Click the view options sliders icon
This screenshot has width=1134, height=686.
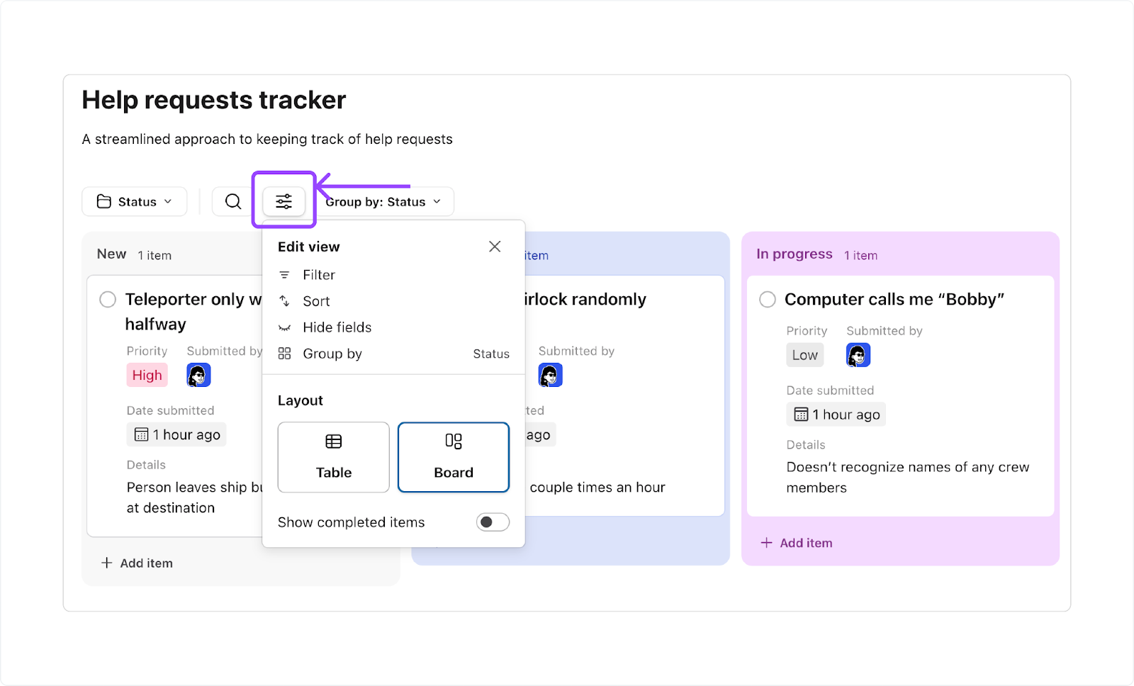[283, 201]
